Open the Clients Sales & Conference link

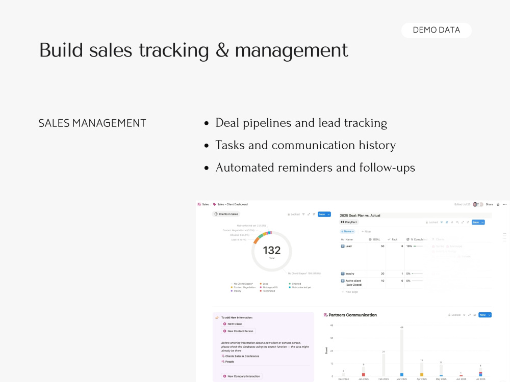click(240, 356)
